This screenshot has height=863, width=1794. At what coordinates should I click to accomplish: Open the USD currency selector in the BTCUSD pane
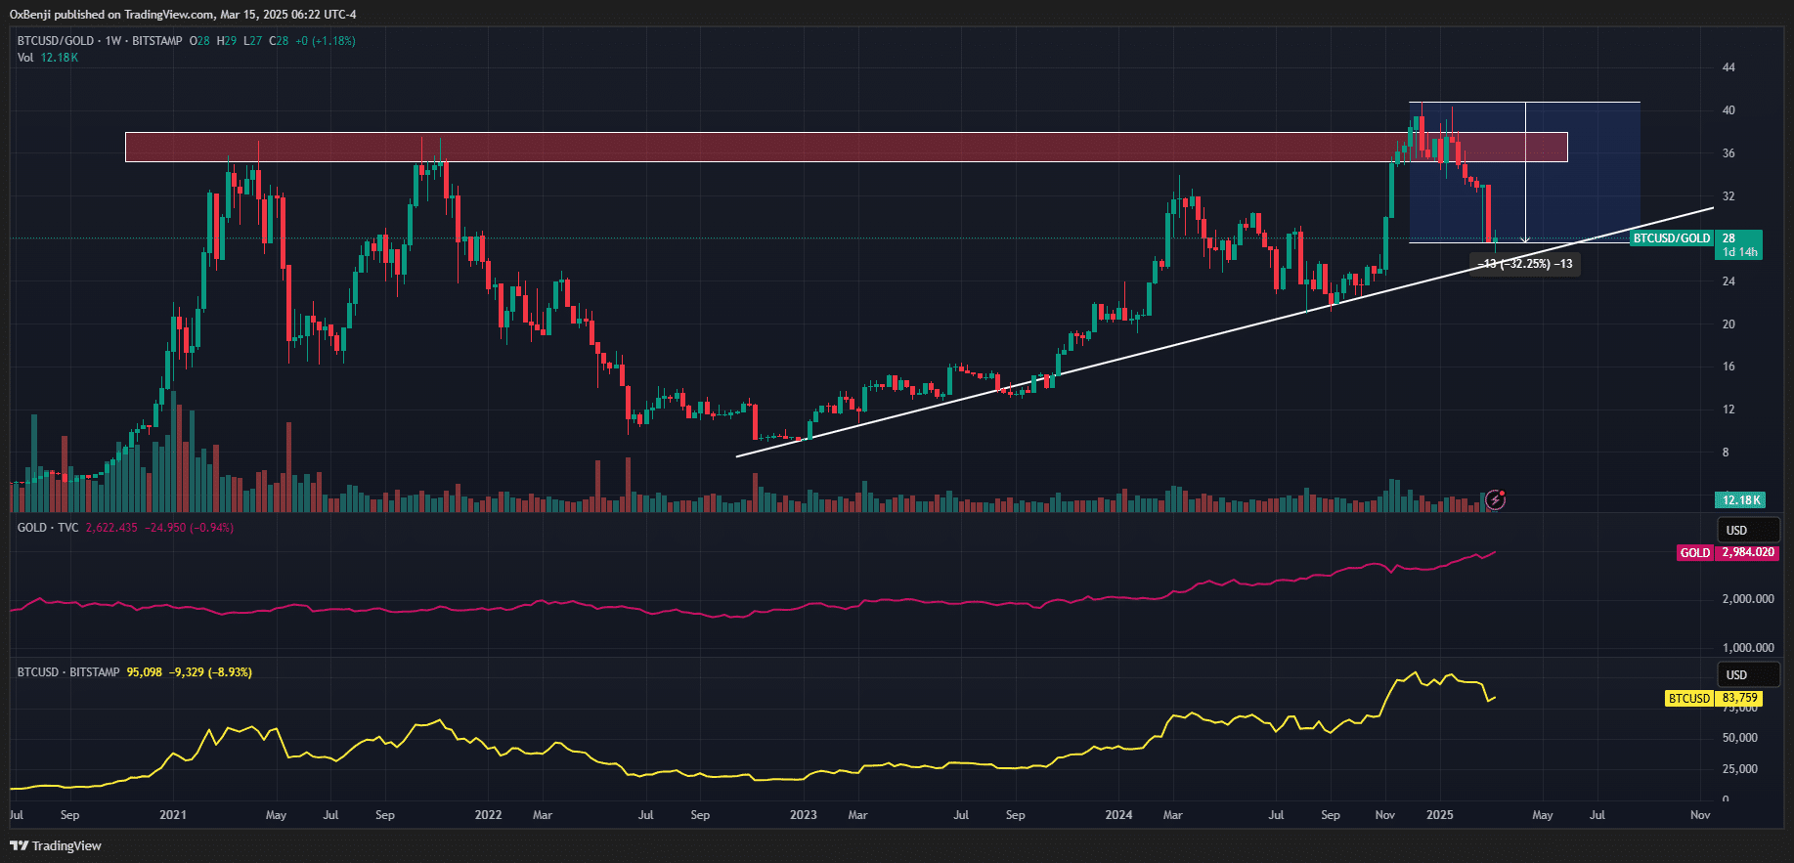click(1748, 674)
